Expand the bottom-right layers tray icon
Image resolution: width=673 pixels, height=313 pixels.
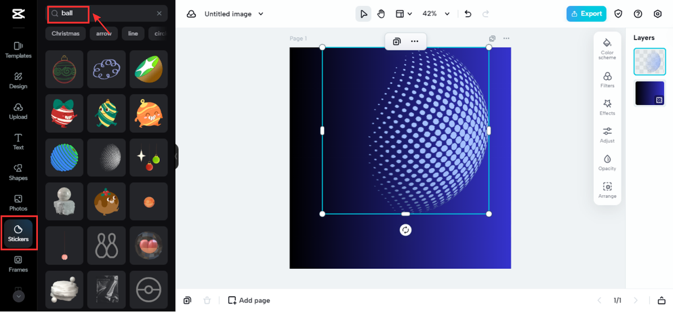tap(661, 300)
